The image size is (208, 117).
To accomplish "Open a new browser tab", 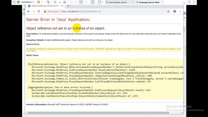I will (x=68, y=6).
